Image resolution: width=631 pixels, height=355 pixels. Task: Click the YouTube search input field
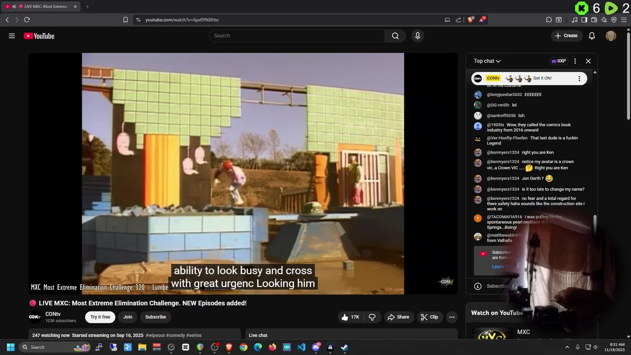tap(297, 35)
